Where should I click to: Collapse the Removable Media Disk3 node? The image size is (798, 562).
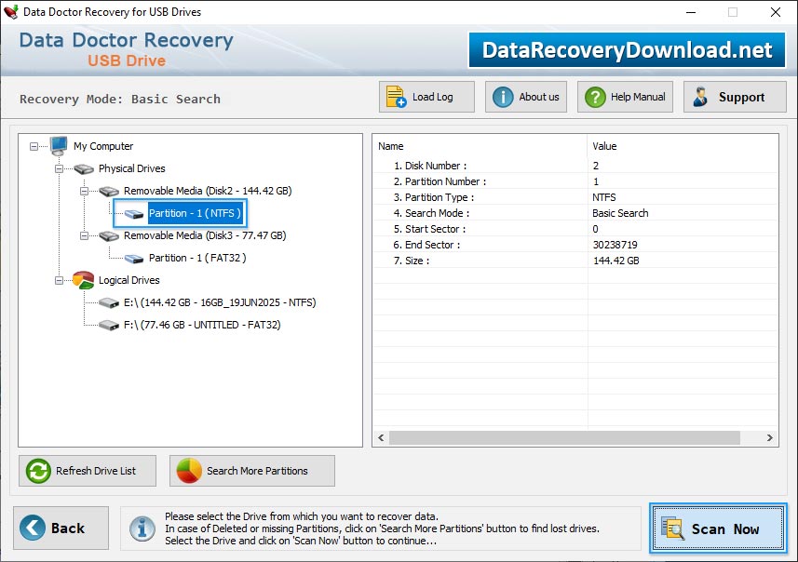click(x=84, y=236)
